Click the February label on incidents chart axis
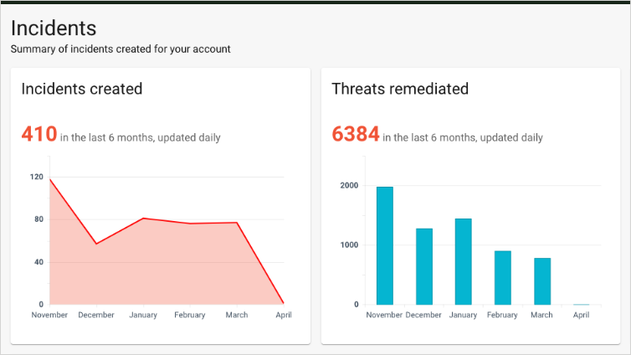Image resolution: width=631 pixels, height=355 pixels. [x=190, y=316]
